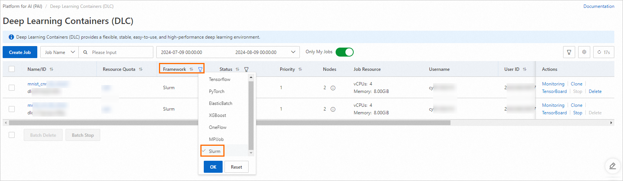Open the Documentation link

click(599, 6)
